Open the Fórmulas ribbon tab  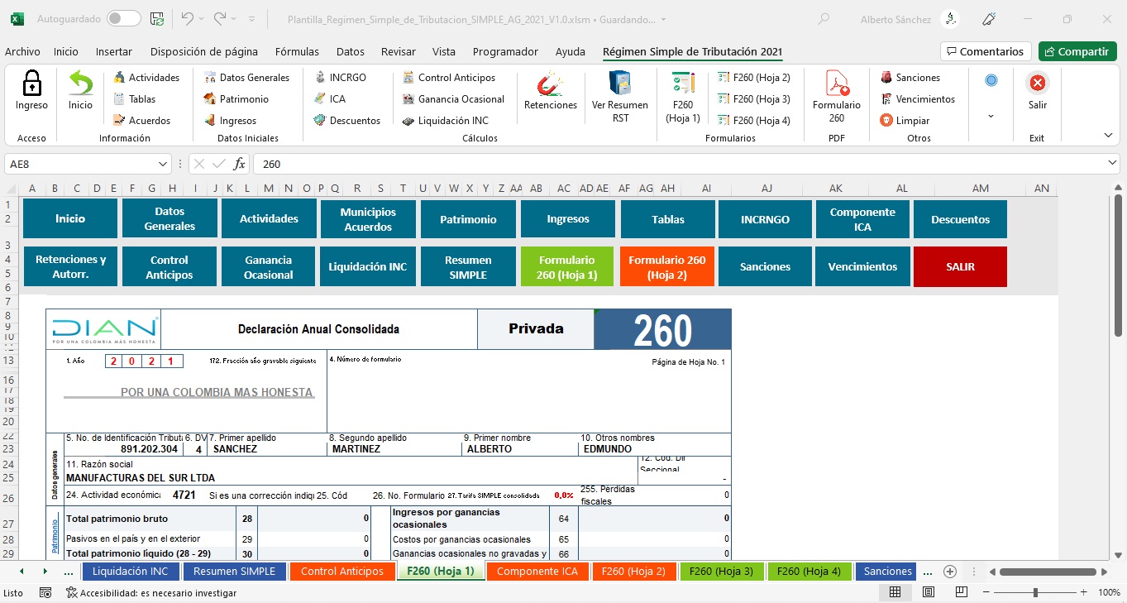[x=297, y=51]
